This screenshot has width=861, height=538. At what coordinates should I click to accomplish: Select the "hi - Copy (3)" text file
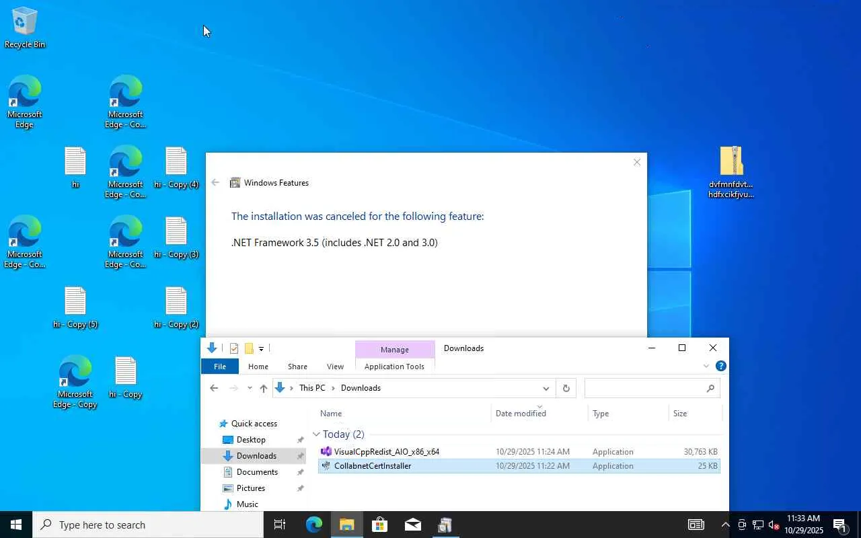[176, 237]
